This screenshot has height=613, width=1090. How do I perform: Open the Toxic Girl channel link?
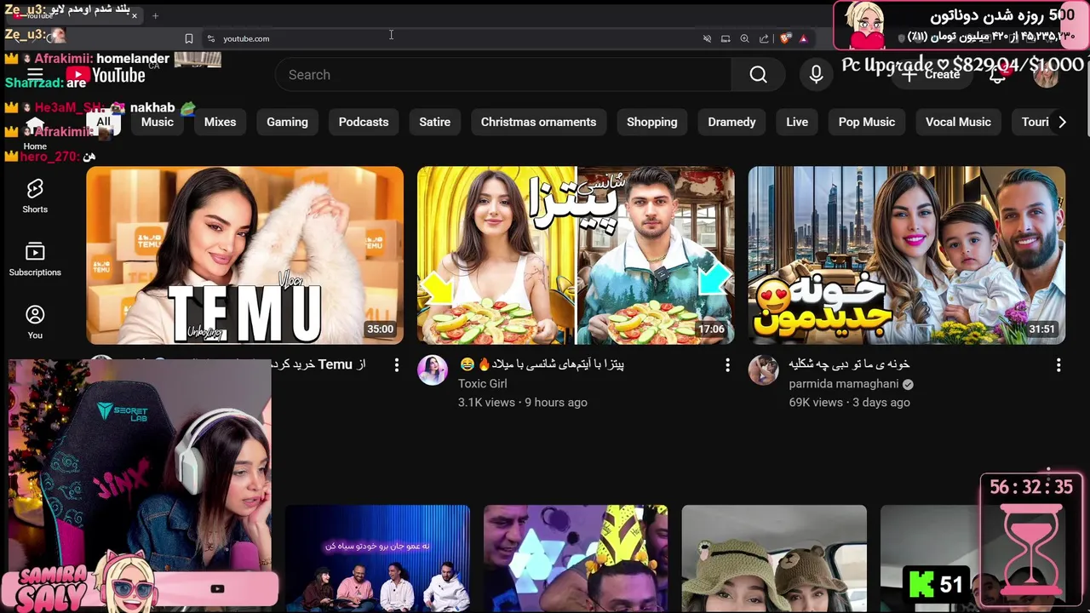482,384
